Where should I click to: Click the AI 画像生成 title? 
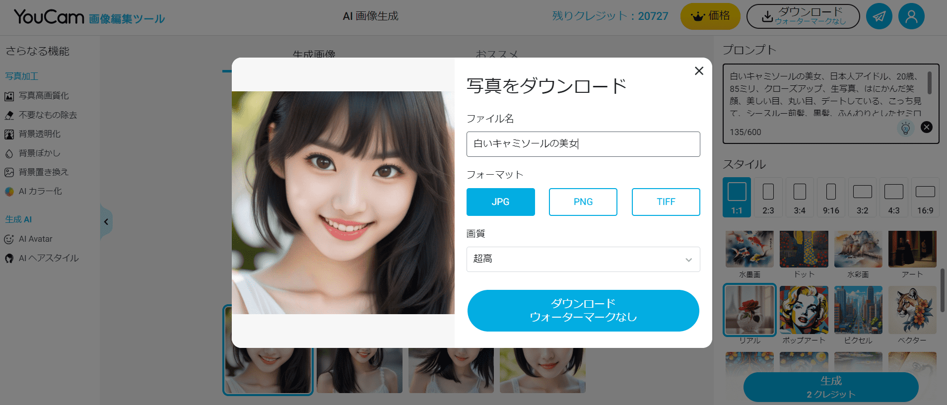pos(371,16)
